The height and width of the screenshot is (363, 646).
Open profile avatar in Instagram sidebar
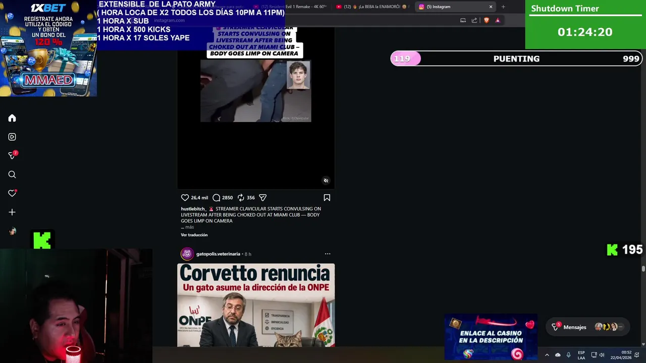12,231
